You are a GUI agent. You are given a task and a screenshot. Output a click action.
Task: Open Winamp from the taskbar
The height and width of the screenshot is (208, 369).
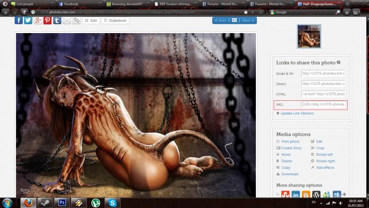(79, 203)
